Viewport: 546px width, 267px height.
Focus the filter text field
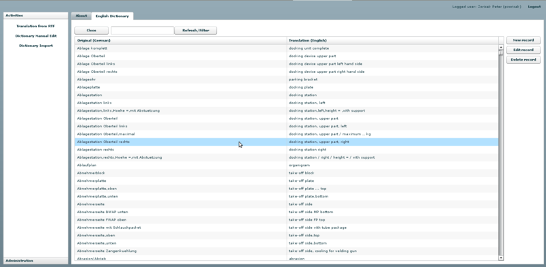[x=143, y=31]
